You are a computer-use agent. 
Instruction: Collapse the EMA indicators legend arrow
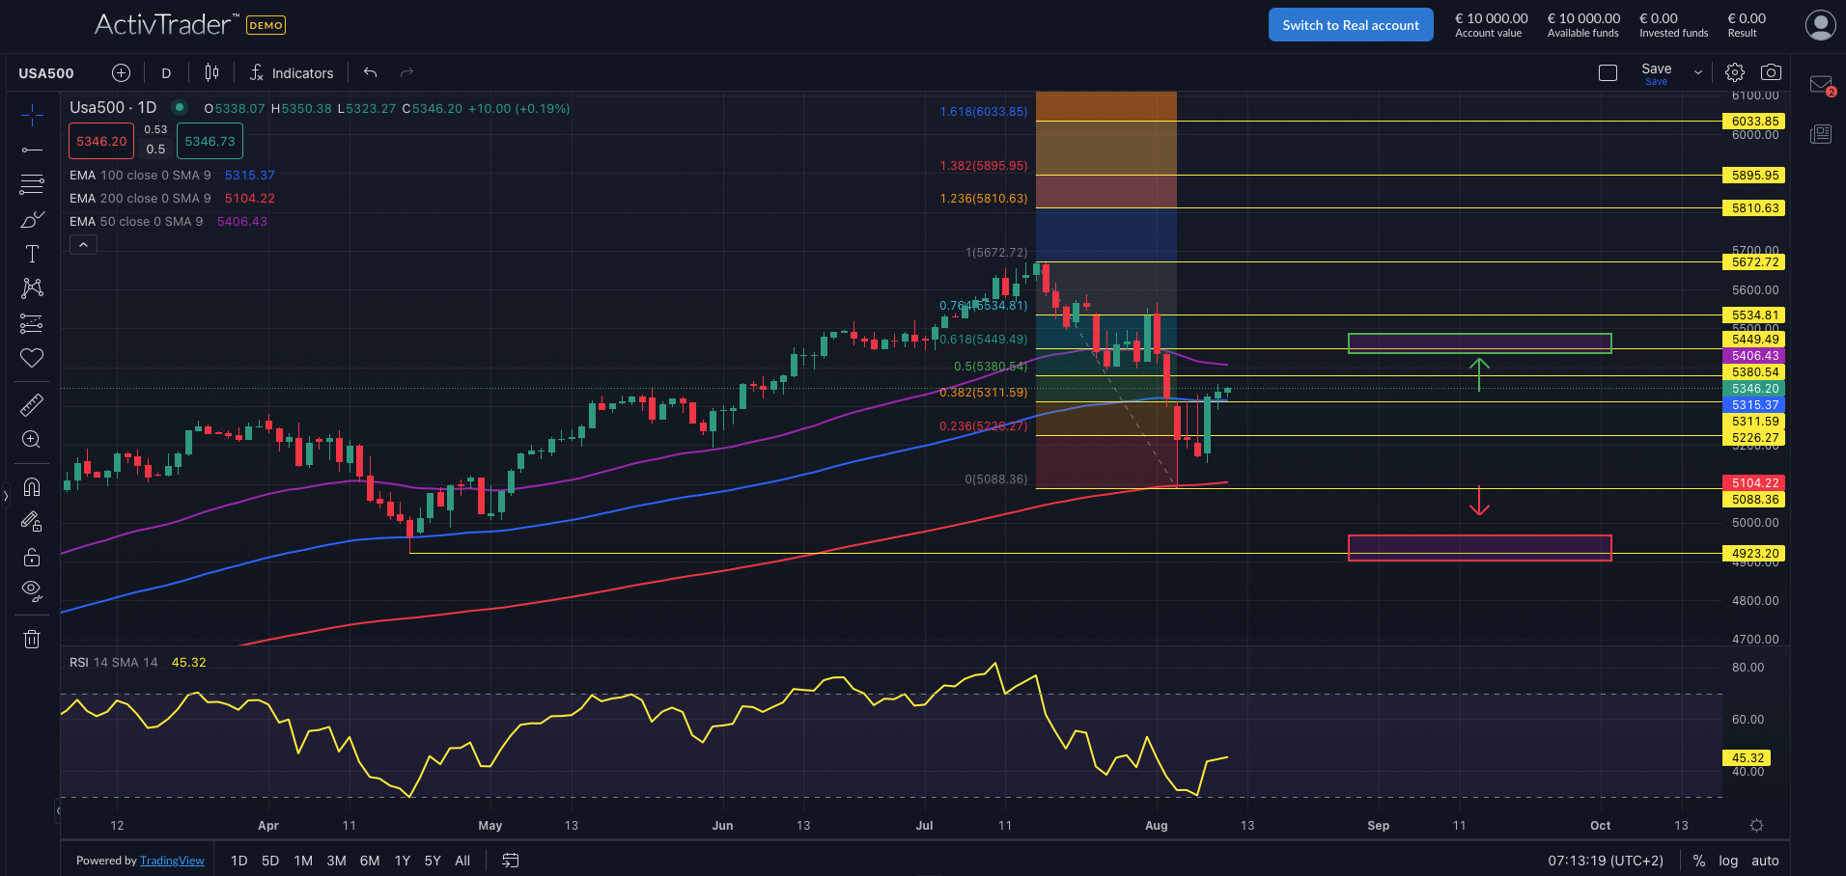[83, 243]
